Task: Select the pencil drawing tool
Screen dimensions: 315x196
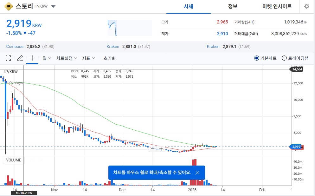Action: click(20, 58)
